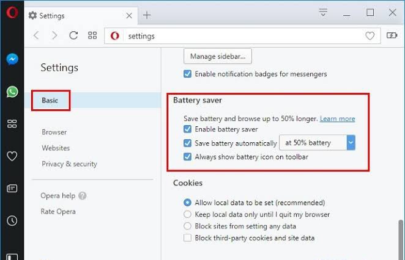This screenshot has width=405, height=260.
Task: Open bookmarks heart in the sidebar
Action: [12, 156]
